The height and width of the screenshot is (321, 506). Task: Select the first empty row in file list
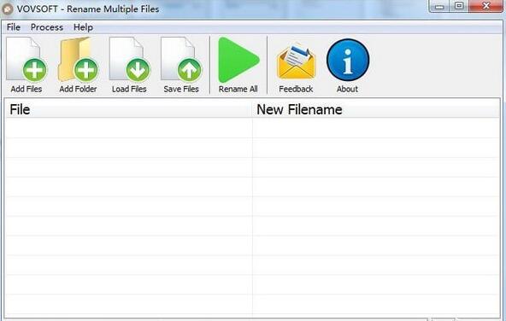252,128
